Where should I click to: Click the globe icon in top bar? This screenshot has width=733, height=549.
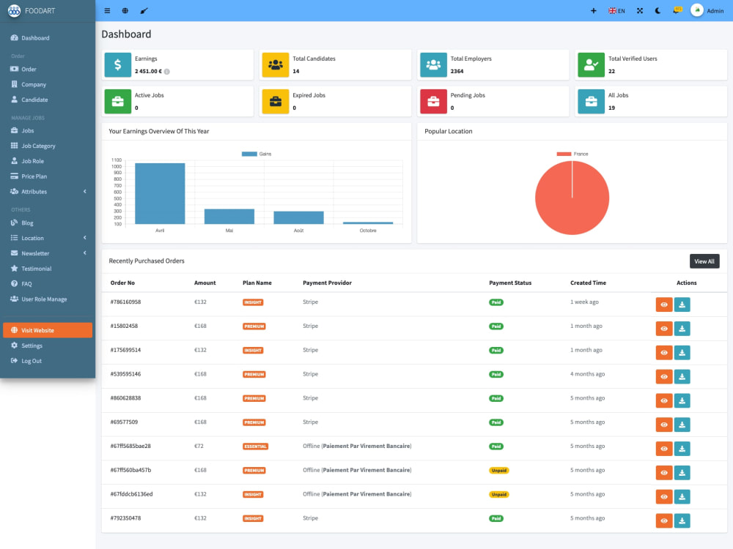(125, 11)
